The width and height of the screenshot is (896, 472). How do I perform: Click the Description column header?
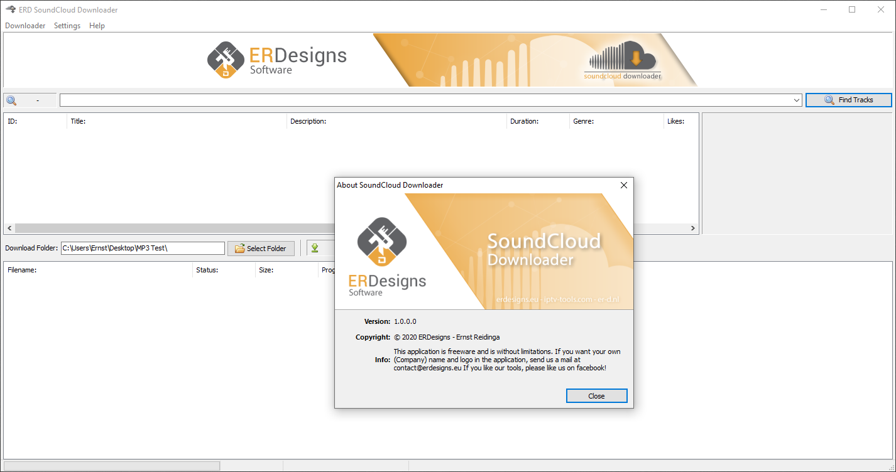click(396, 121)
